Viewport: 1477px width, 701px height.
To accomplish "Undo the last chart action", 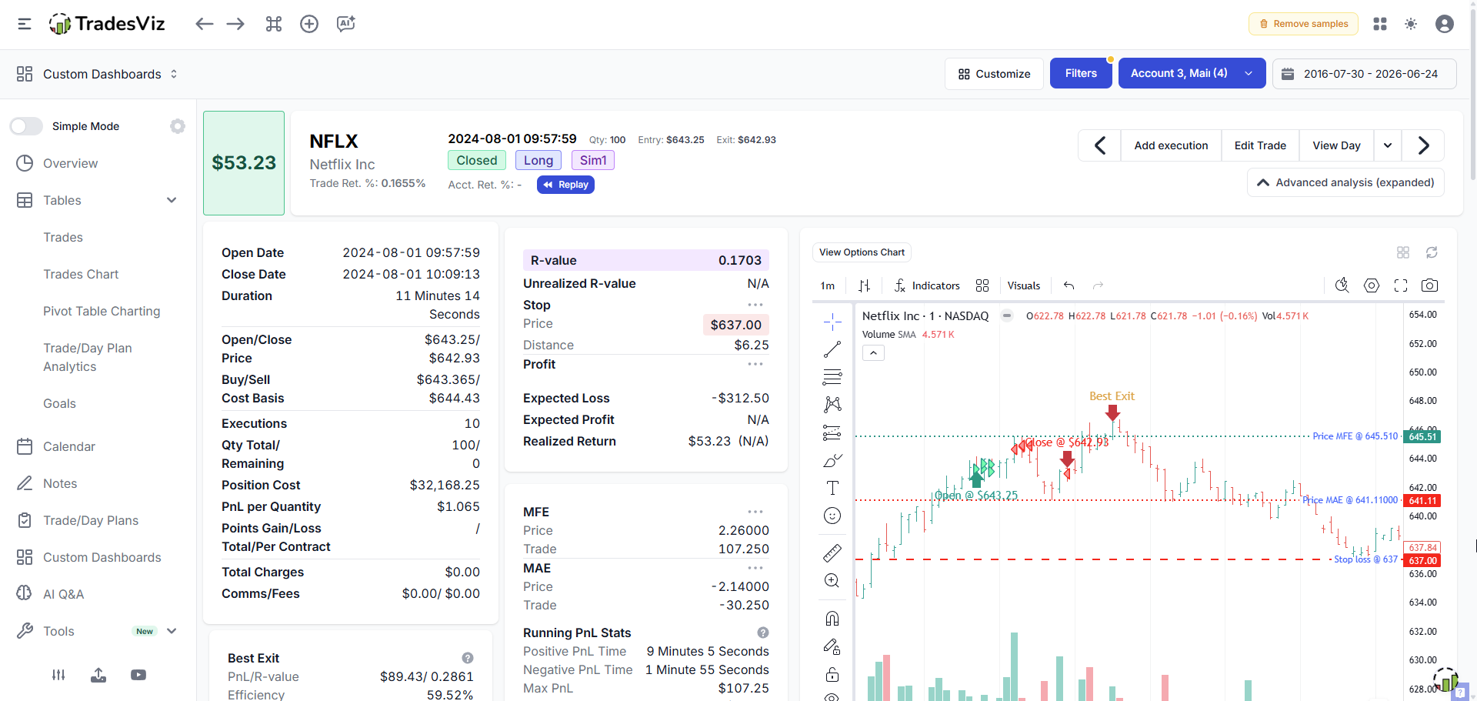I will point(1069,285).
